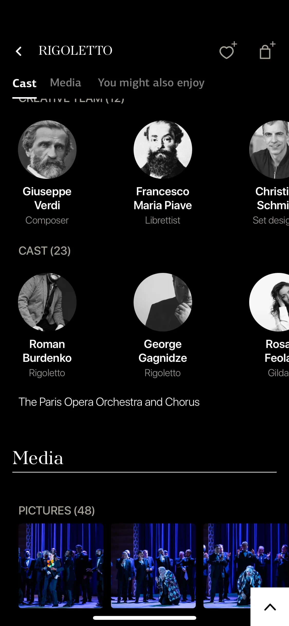Viewport: 289px width, 626px height.
Task: Add Rigoletto to favorites with heart icon
Action: (x=228, y=50)
